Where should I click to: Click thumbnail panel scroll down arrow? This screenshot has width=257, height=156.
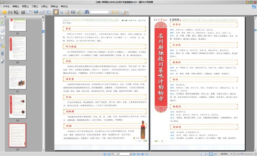(x=43, y=150)
